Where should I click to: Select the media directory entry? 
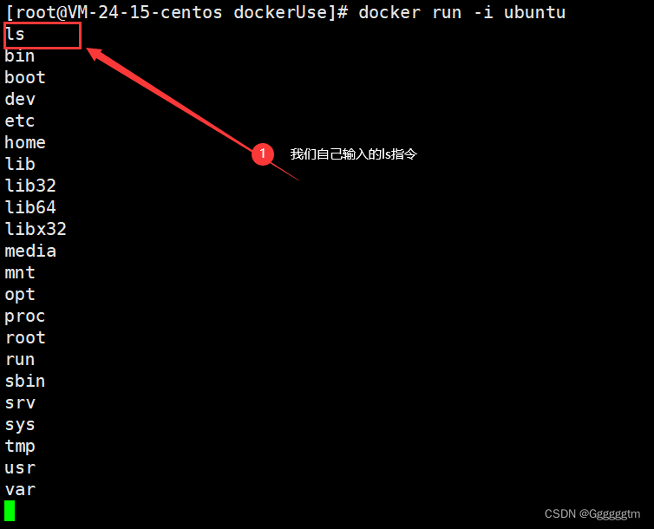tap(30, 251)
